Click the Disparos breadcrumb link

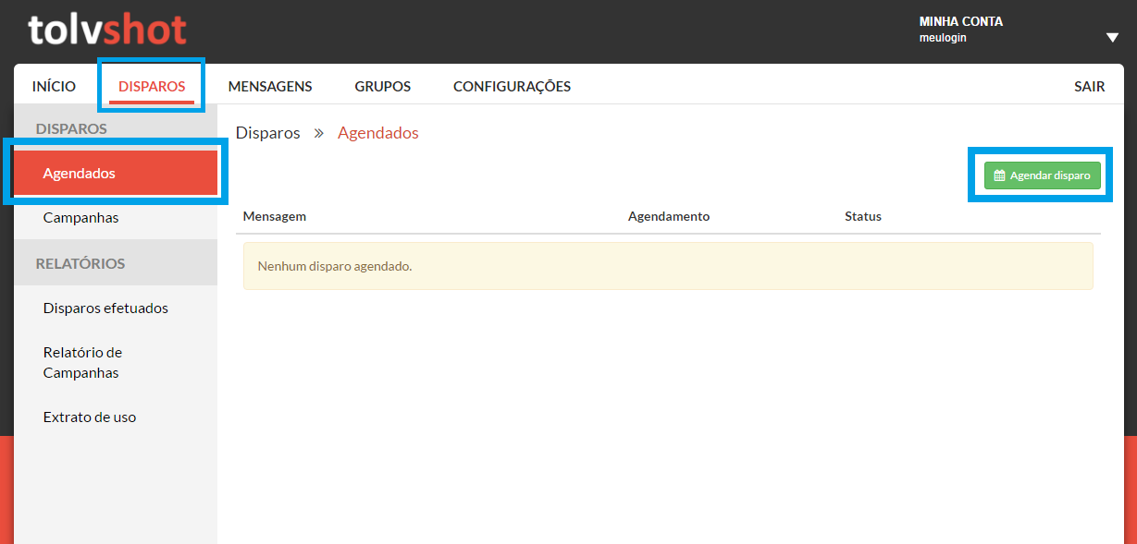click(x=268, y=133)
